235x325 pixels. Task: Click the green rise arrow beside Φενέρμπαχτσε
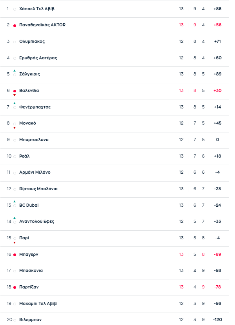(x=15, y=103)
